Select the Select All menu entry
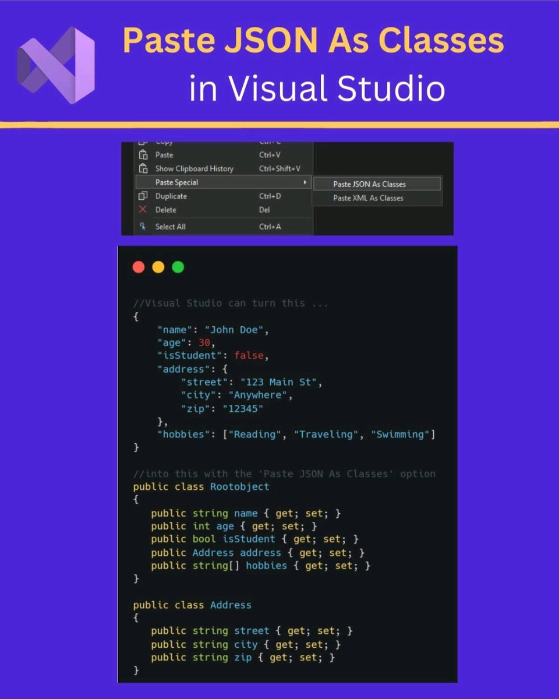Viewport: 559px width, 699px height. click(x=224, y=227)
